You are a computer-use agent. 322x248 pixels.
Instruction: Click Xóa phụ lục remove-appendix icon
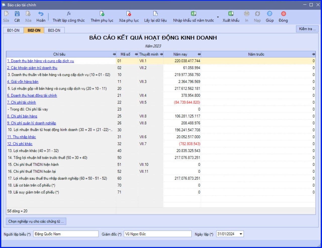(x=129, y=14)
